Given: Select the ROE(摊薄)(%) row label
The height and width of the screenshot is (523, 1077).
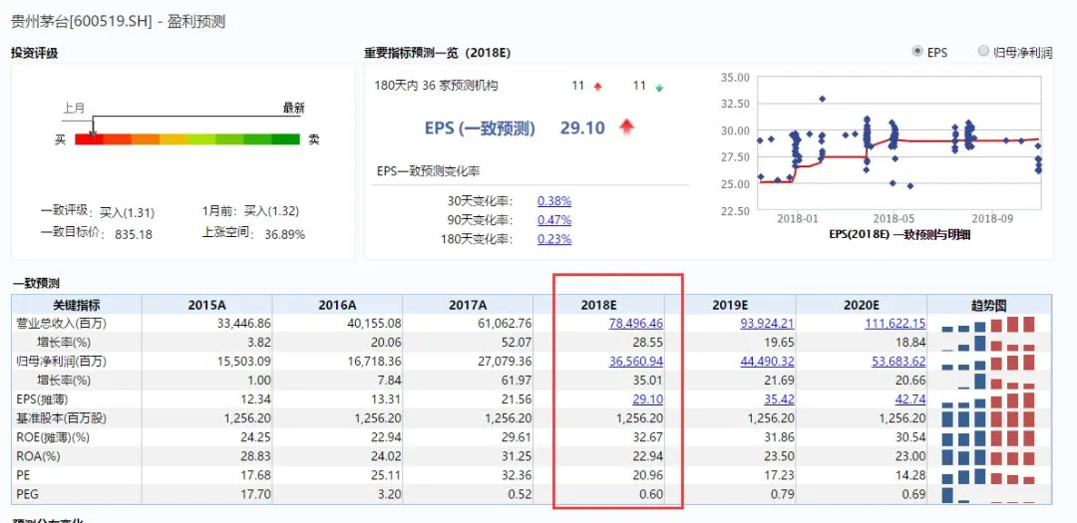Looking at the screenshot, I should (x=53, y=437).
